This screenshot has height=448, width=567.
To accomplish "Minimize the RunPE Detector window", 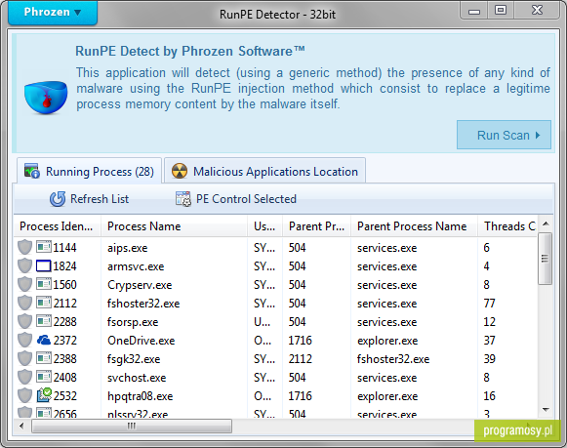I will point(474,11).
